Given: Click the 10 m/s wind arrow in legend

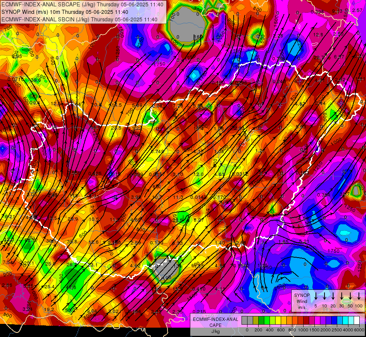Looking at the screenshot, I should tap(325, 296).
